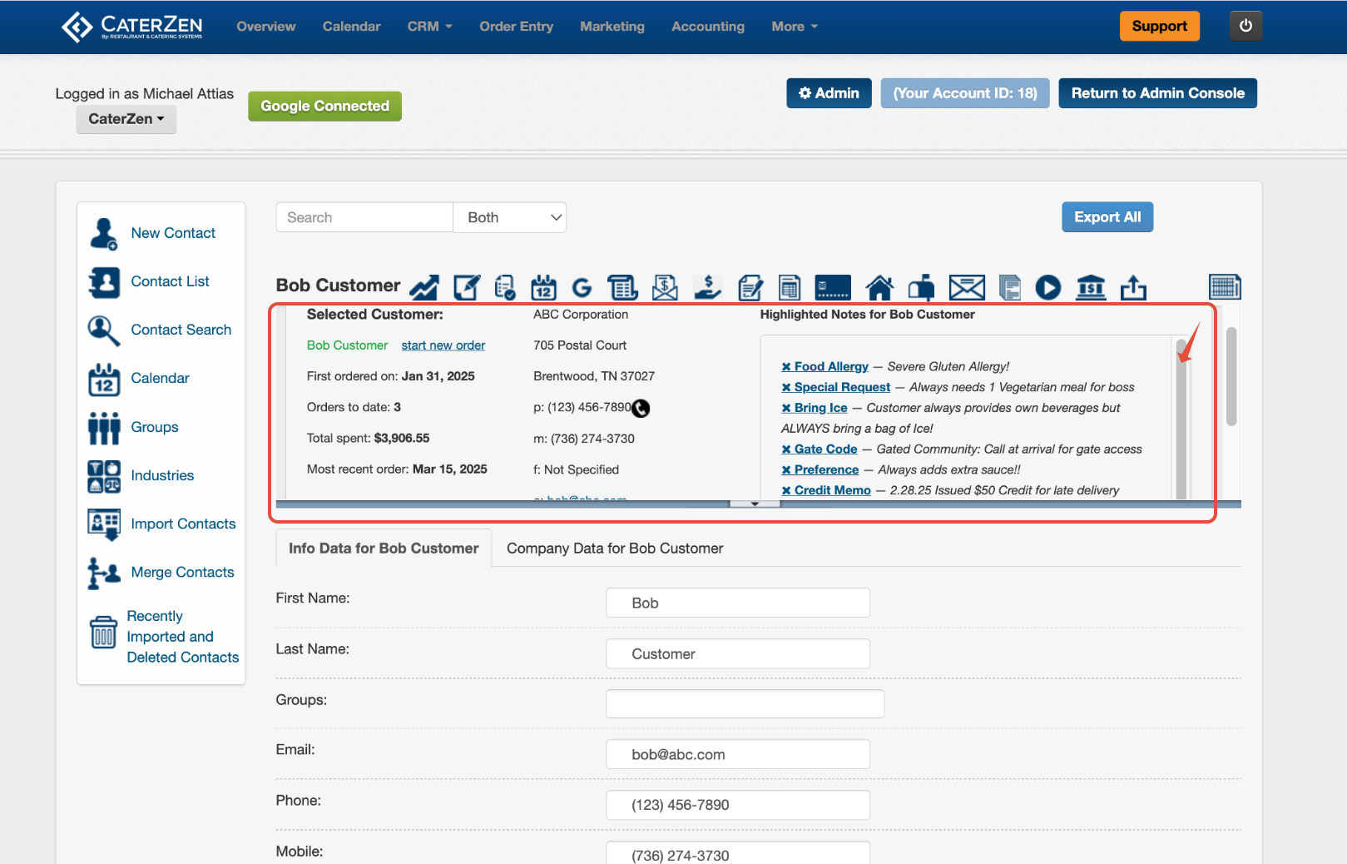This screenshot has width=1347, height=864.
Task: Expand the More menu in navbar
Action: coord(795,27)
